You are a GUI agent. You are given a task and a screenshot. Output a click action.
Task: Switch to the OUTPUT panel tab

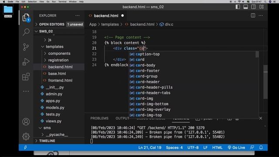pos(122,118)
